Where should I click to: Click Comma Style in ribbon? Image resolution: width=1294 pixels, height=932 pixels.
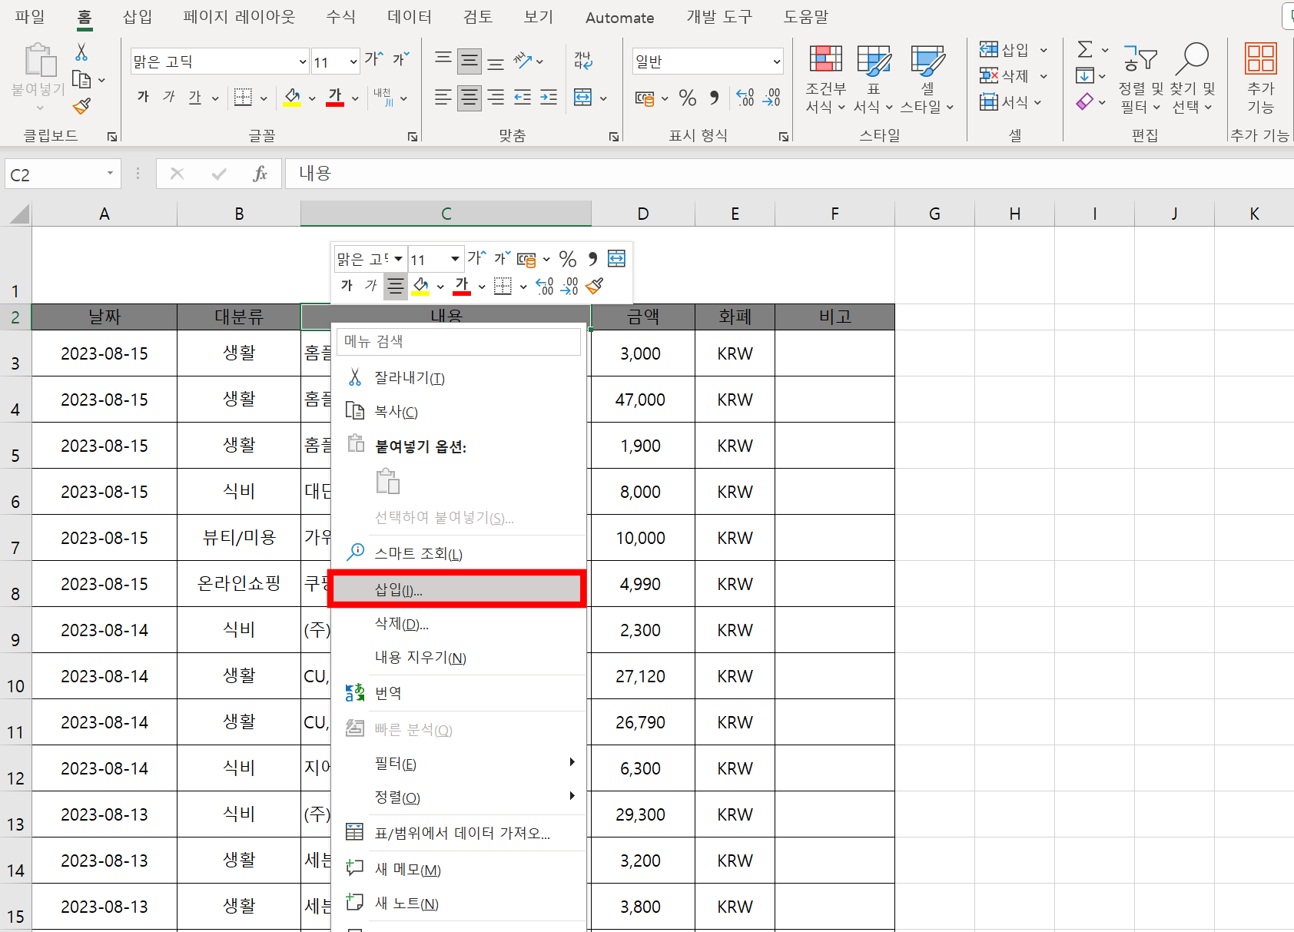[x=715, y=98]
